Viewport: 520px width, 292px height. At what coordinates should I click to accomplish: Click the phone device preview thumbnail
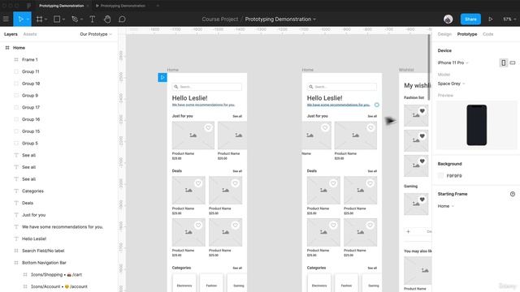tap(477, 125)
